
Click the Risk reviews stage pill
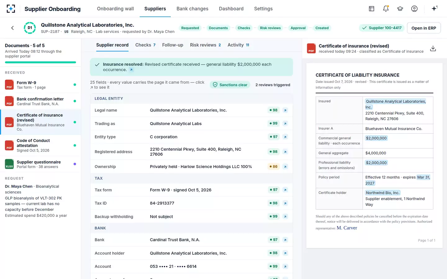270,28
